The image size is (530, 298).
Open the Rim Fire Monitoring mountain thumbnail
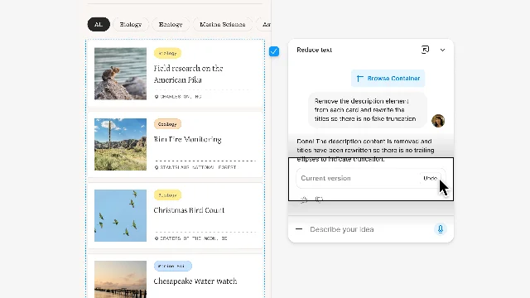120,144
